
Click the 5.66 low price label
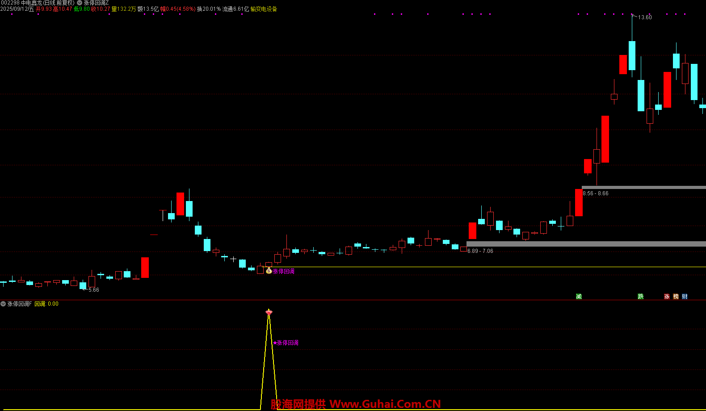[x=94, y=290]
